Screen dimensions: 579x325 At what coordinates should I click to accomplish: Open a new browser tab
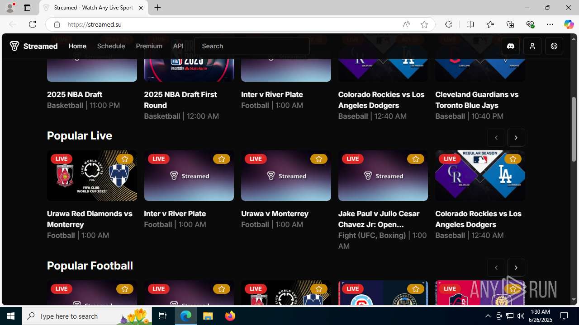(x=157, y=8)
